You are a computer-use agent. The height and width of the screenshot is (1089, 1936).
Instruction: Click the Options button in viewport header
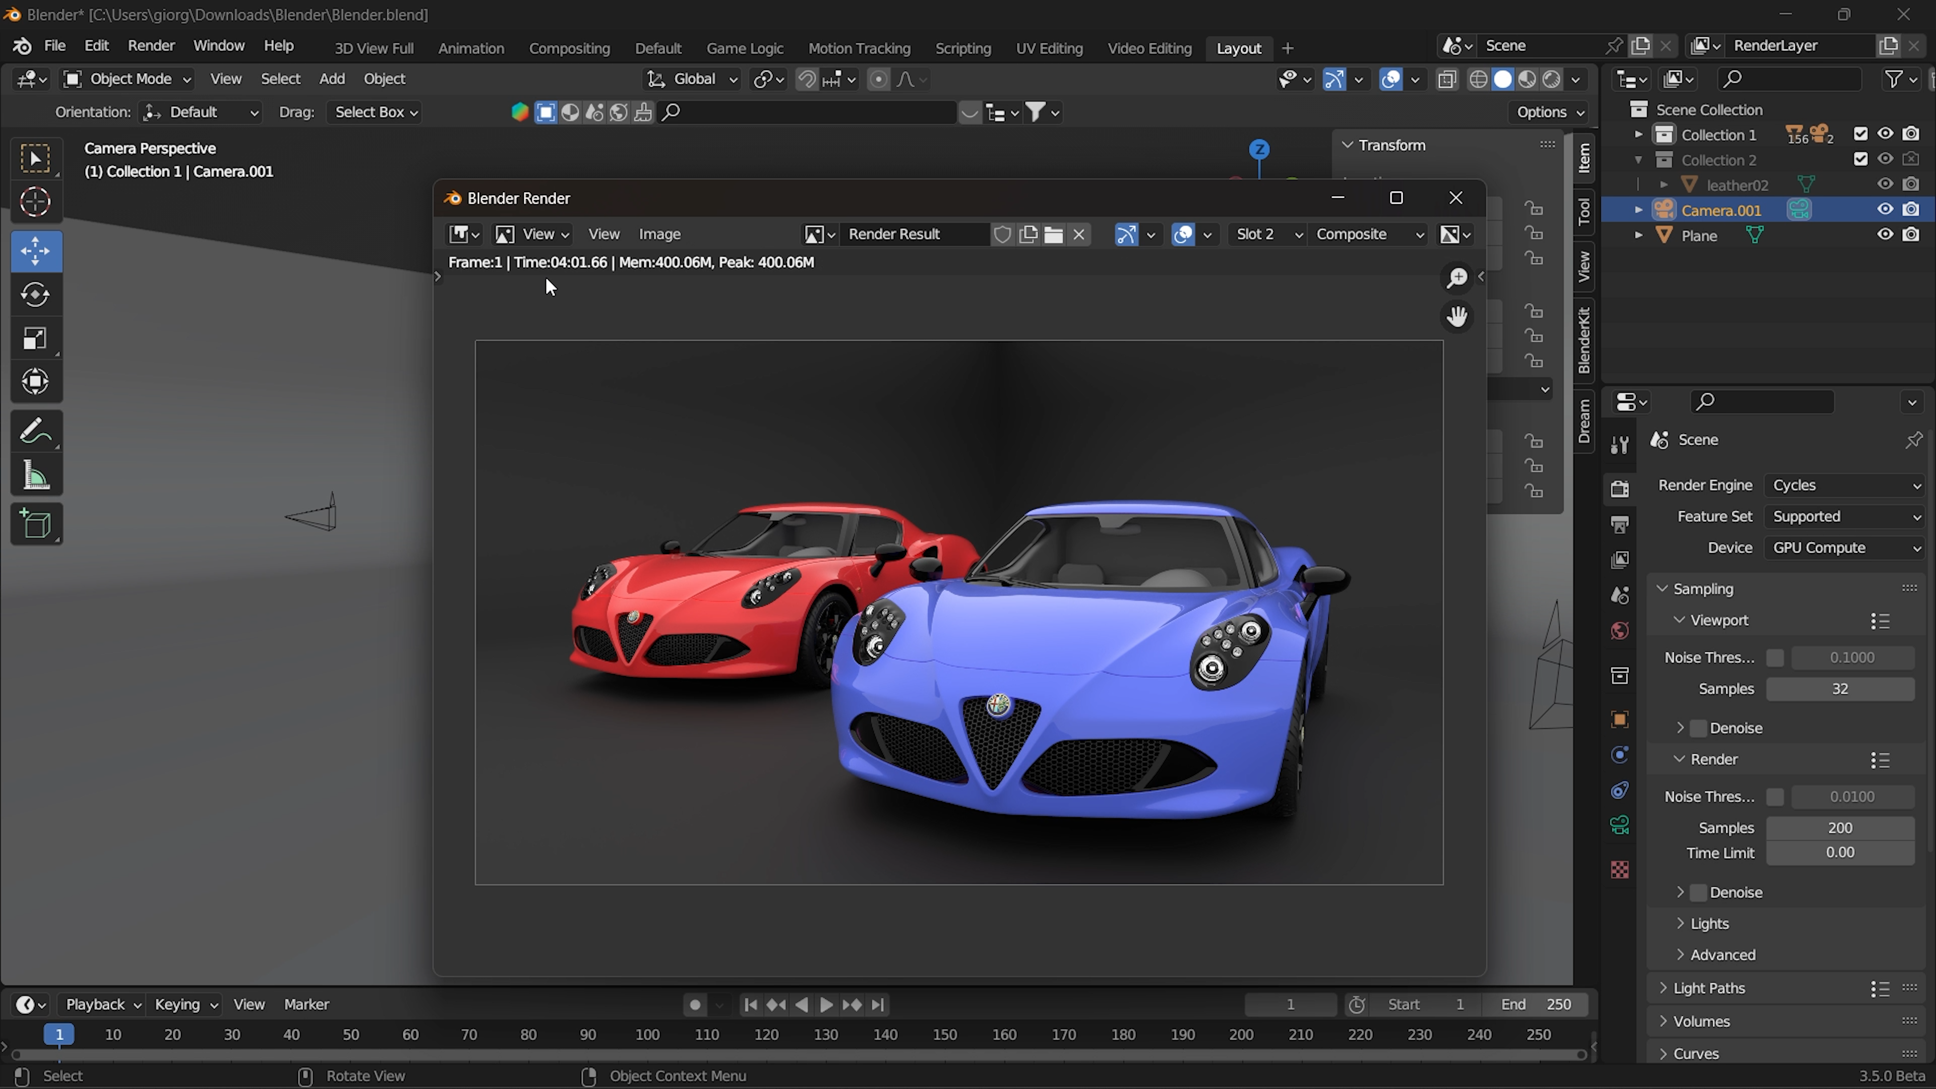pos(1549,112)
